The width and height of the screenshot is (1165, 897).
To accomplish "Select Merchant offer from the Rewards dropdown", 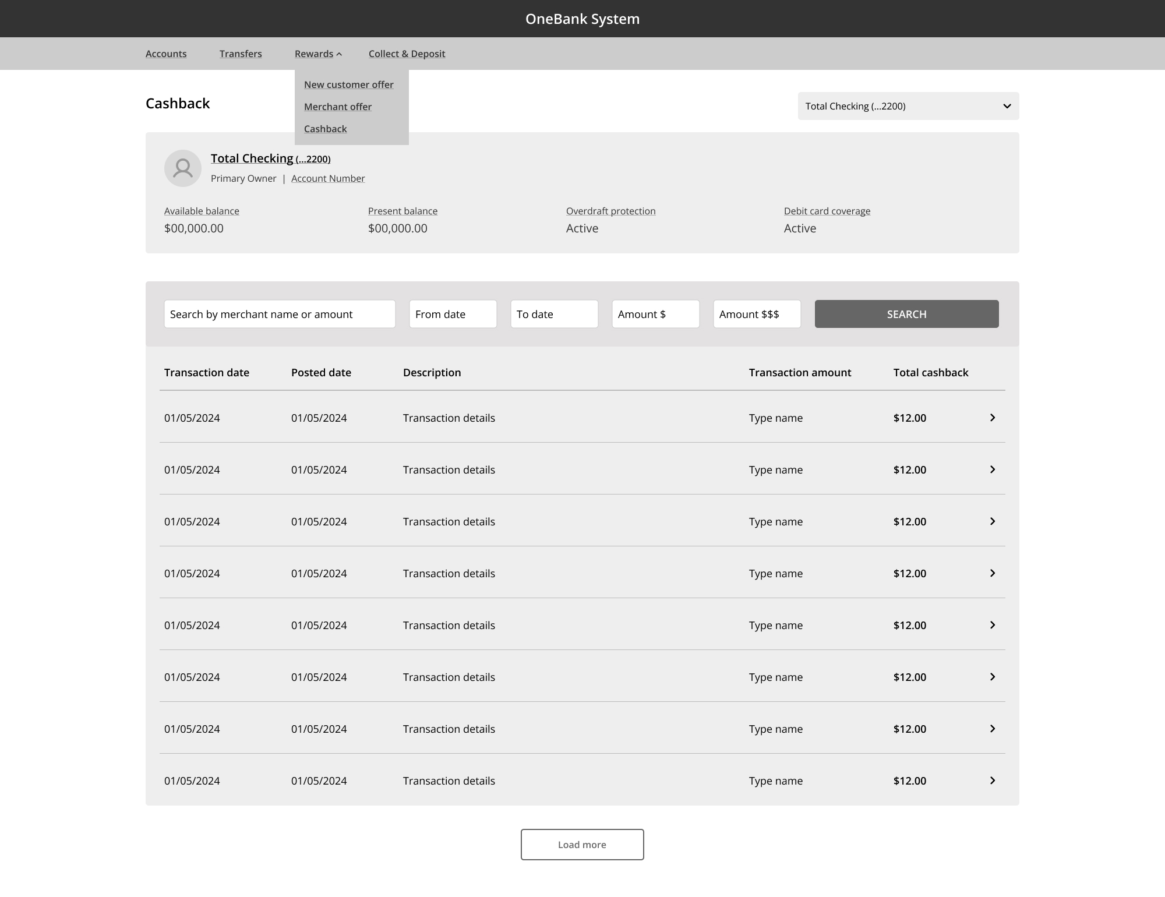I will pyautogui.click(x=338, y=107).
